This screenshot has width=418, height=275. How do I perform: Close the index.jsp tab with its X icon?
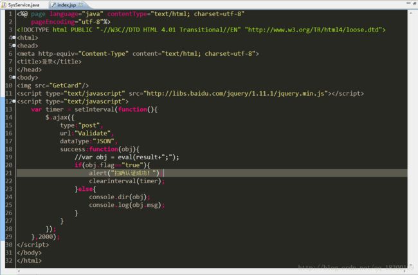[81, 4]
